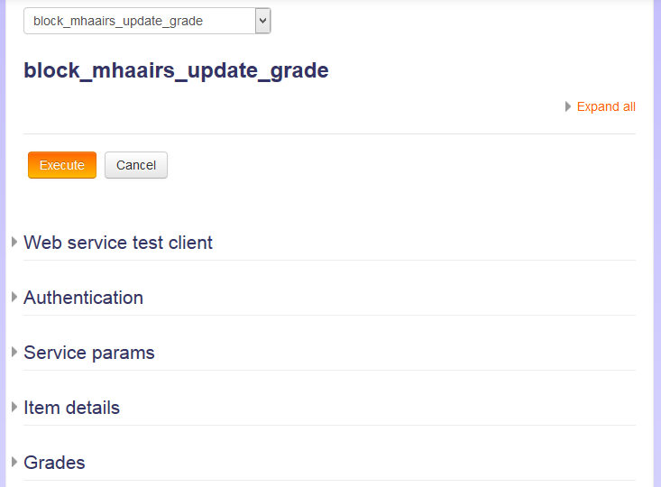This screenshot has width=661, height=487.
Task: Expand the Item details section
Action: click(71, 408)
